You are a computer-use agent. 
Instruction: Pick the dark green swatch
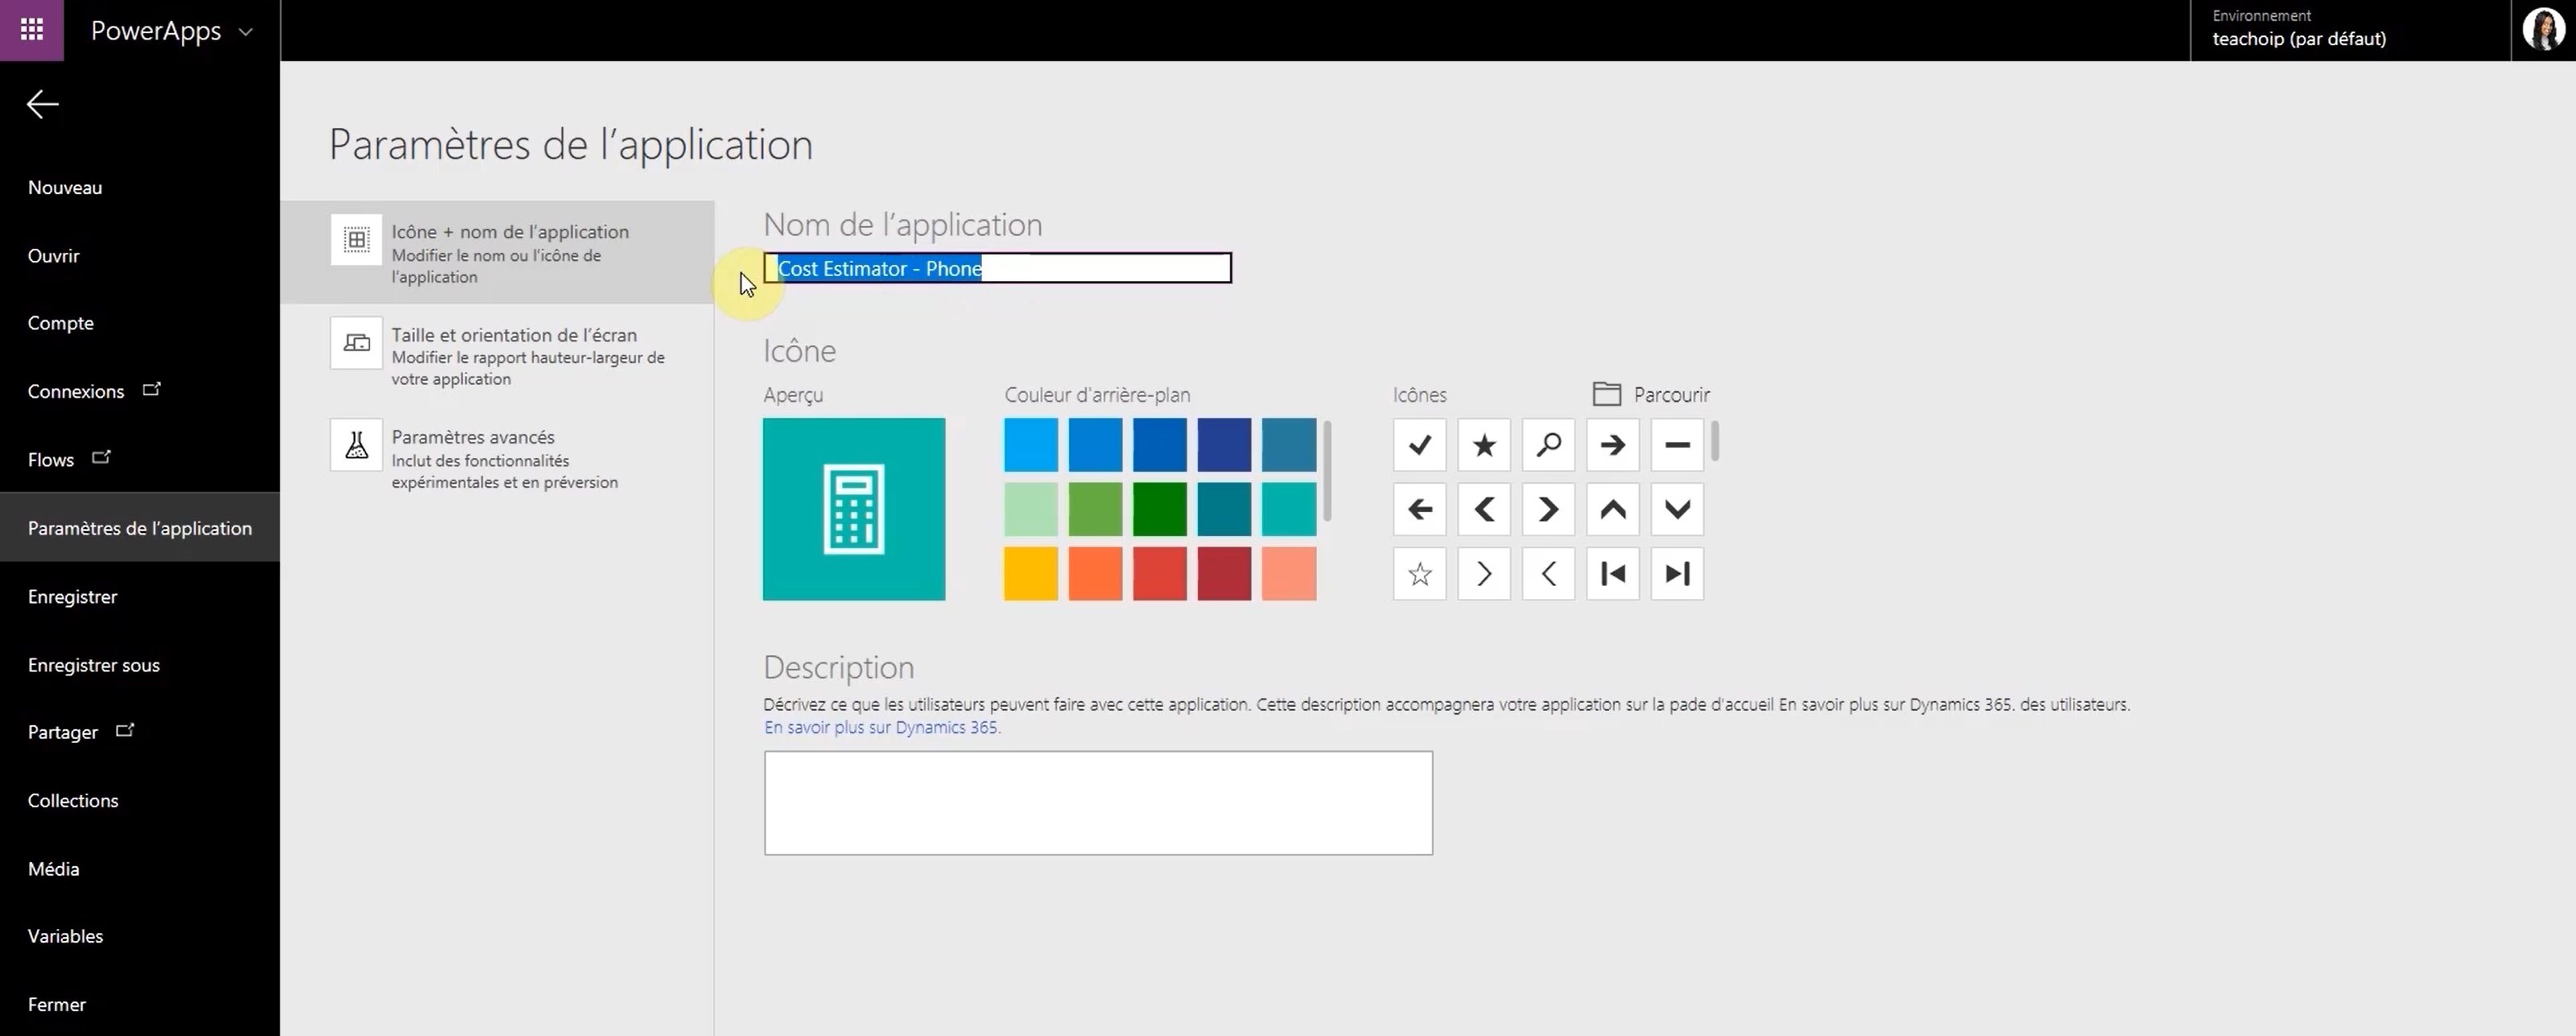(x=1159, y=509)
